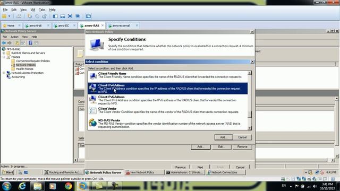Select NPS (Local) root node
The height and width of the screenshot is (191, 340).
pyautogui.click(x=13, y=49)
